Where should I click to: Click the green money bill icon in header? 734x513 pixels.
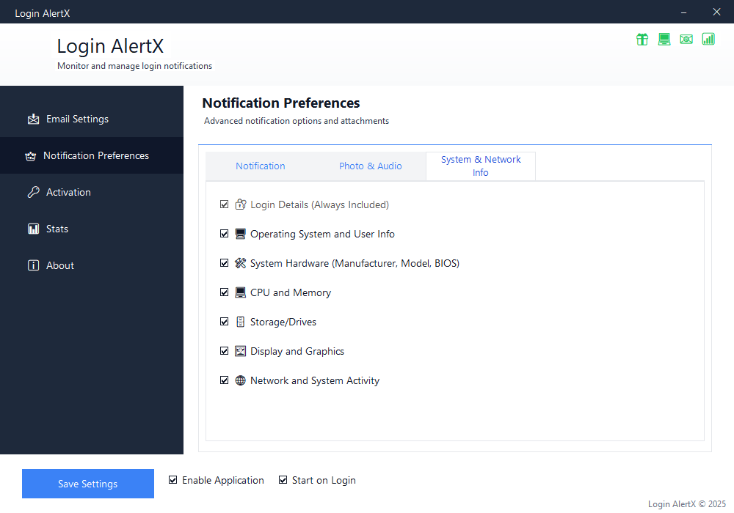pyautogui.click(x=686, y=40)
